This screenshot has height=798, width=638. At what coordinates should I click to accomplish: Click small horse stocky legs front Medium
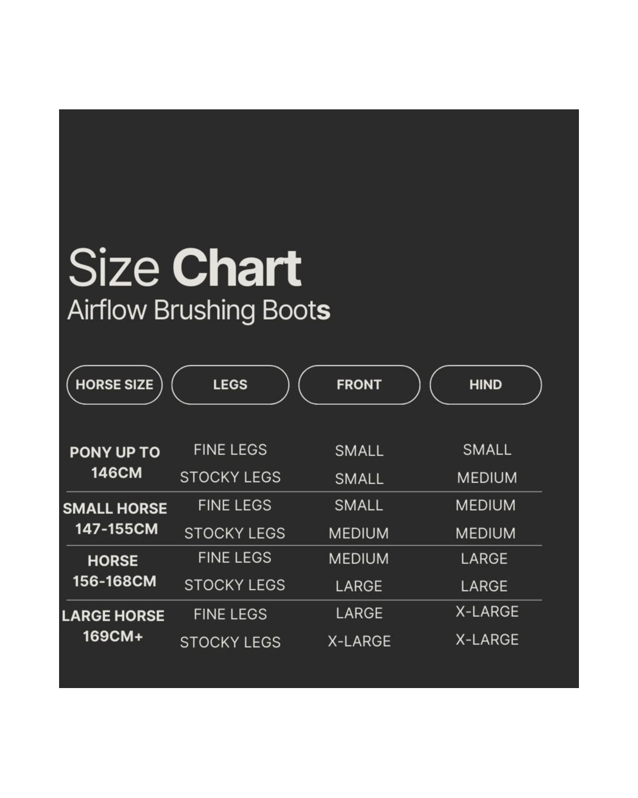tap(359, 533)
